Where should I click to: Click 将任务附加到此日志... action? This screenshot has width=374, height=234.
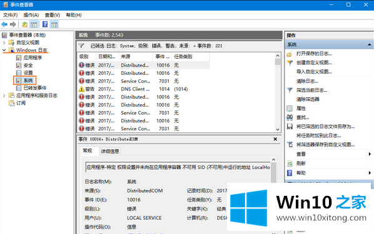tap(318, 135)
